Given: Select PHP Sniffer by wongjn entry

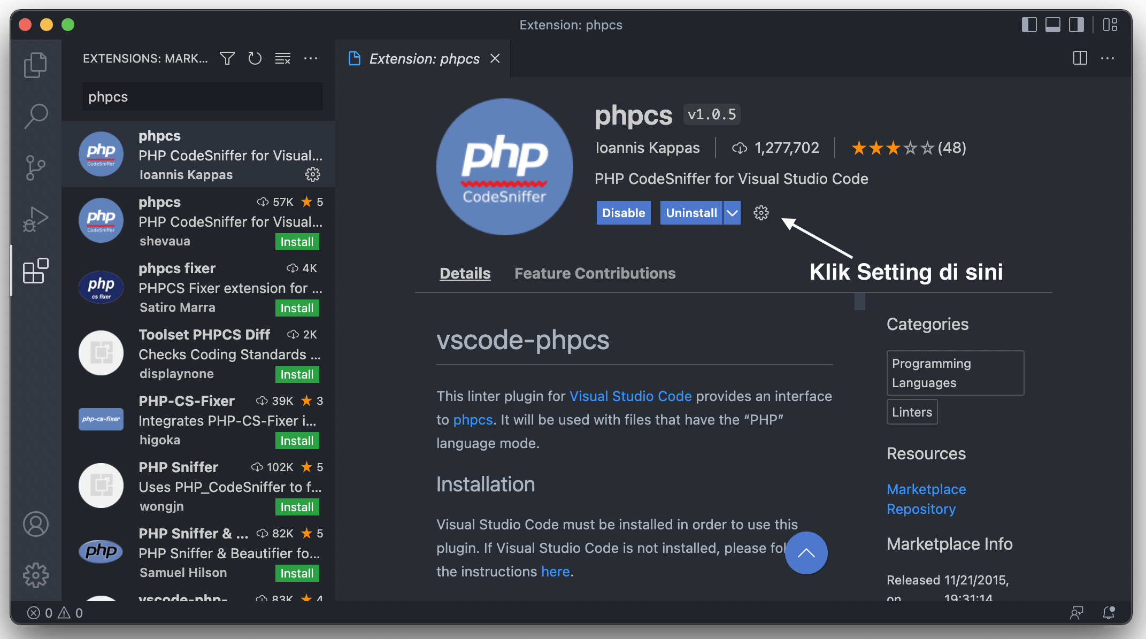Looking at the screenshot, I should point(198,486).
